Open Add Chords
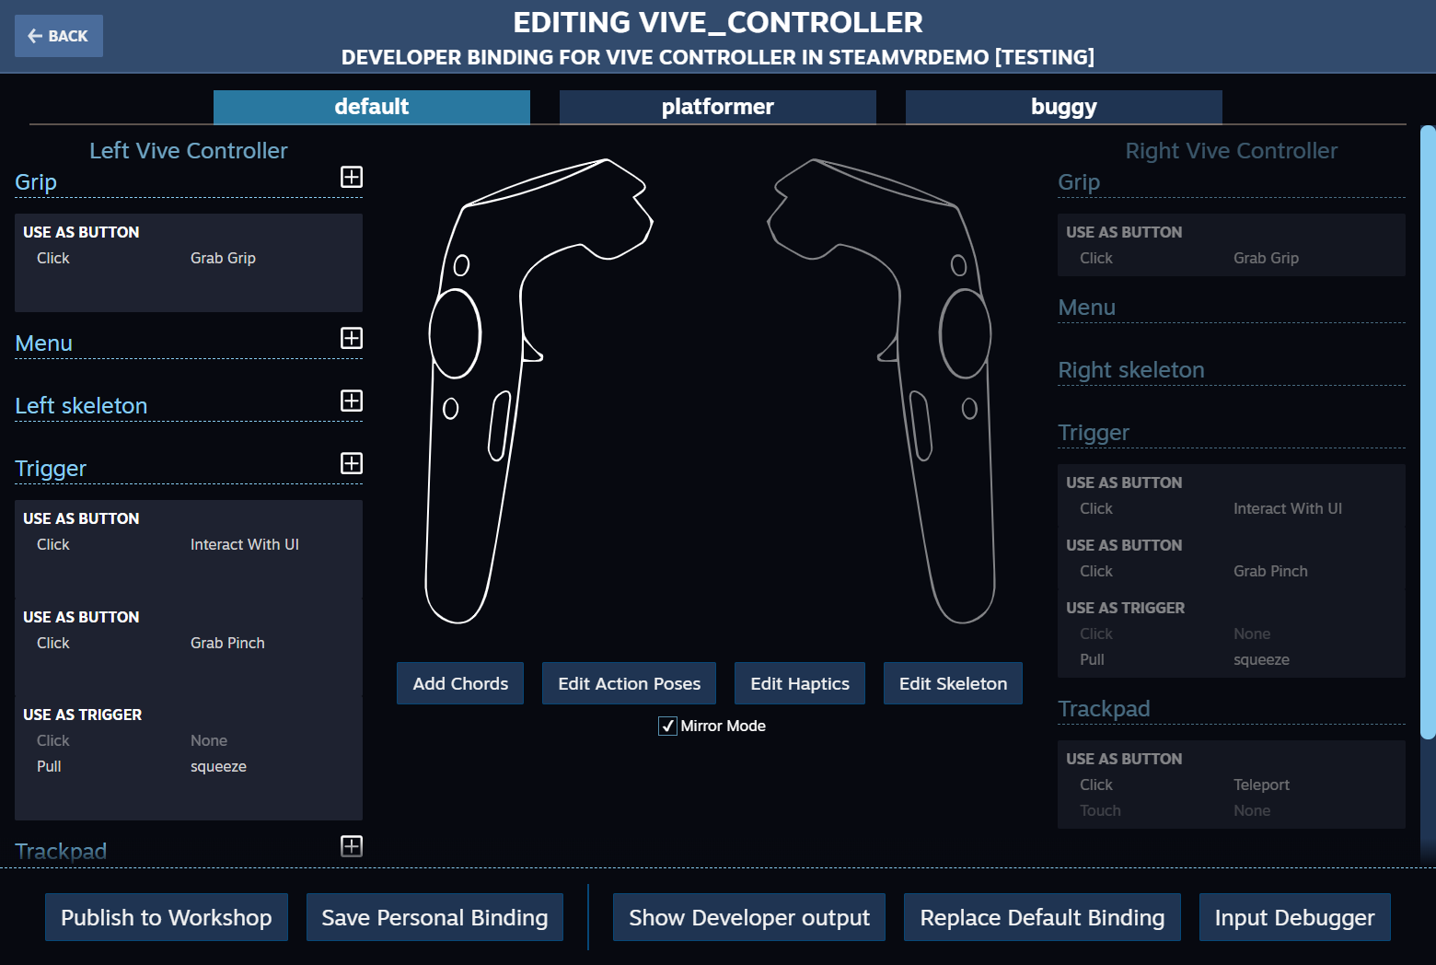 tap(460, 683)
